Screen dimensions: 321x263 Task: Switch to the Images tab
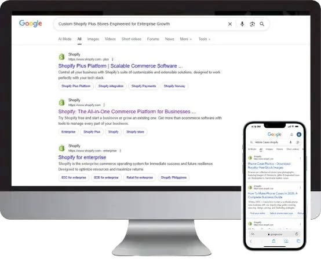(x=93, y=39)
